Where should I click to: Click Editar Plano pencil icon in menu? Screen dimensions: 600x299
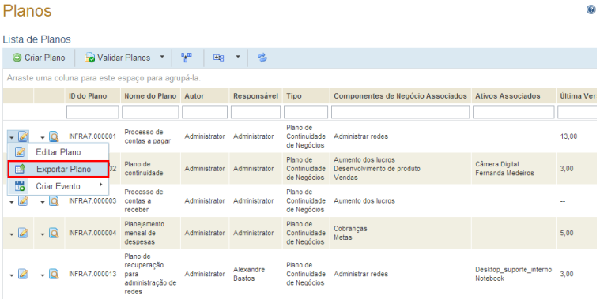point(20,152)
